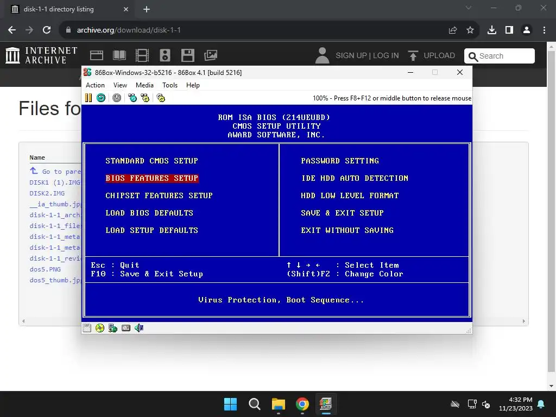Open taskbar Search
The image size is (556, 417).
[254, 404]
